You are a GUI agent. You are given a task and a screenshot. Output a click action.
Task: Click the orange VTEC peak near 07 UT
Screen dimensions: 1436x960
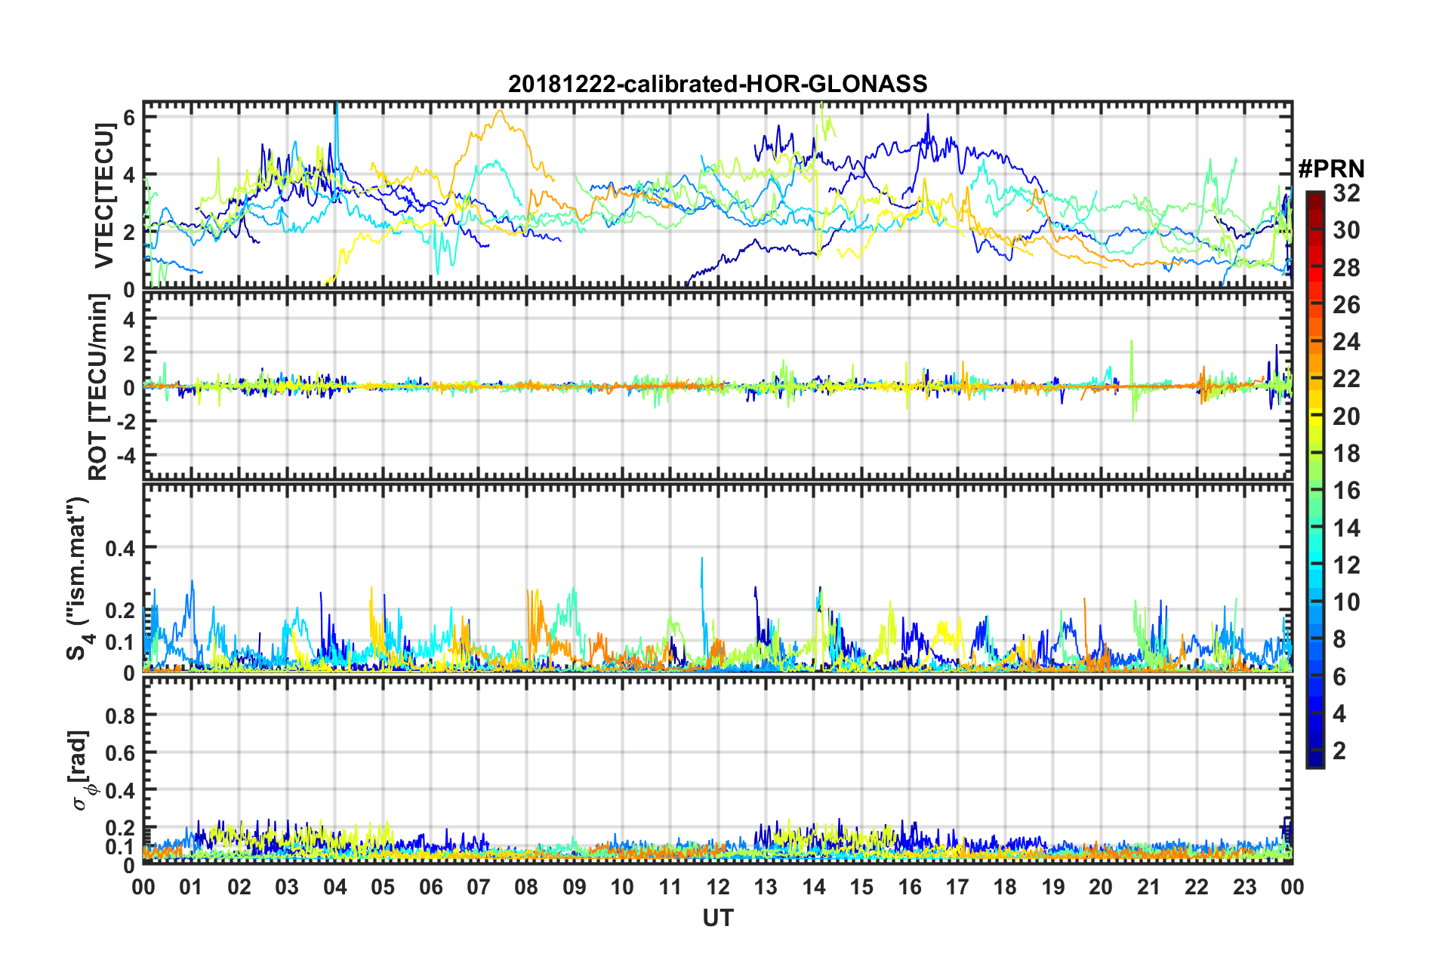pos(499,112)
